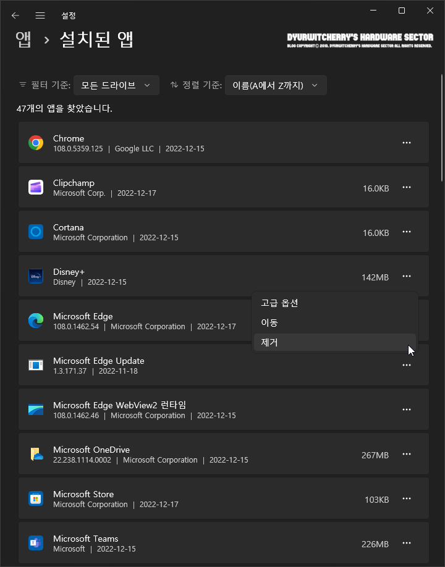
Task: Click the Cortana app icon
Action: point(36,232)
